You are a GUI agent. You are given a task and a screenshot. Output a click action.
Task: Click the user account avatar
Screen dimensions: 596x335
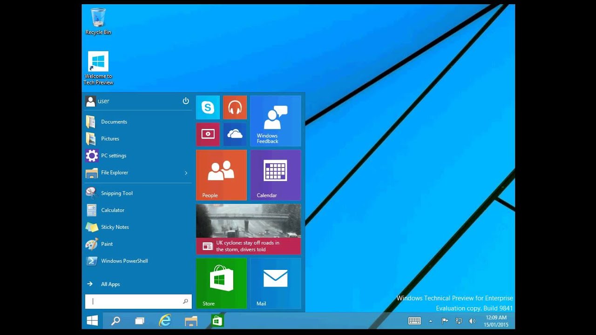90,101
